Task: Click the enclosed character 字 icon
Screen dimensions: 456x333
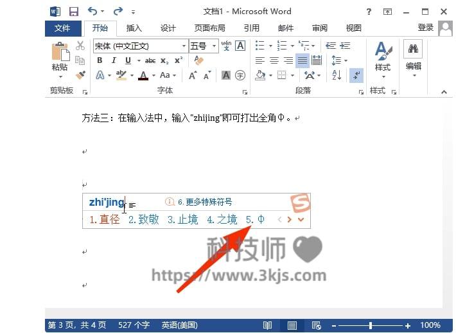Action: coord(240,76)
